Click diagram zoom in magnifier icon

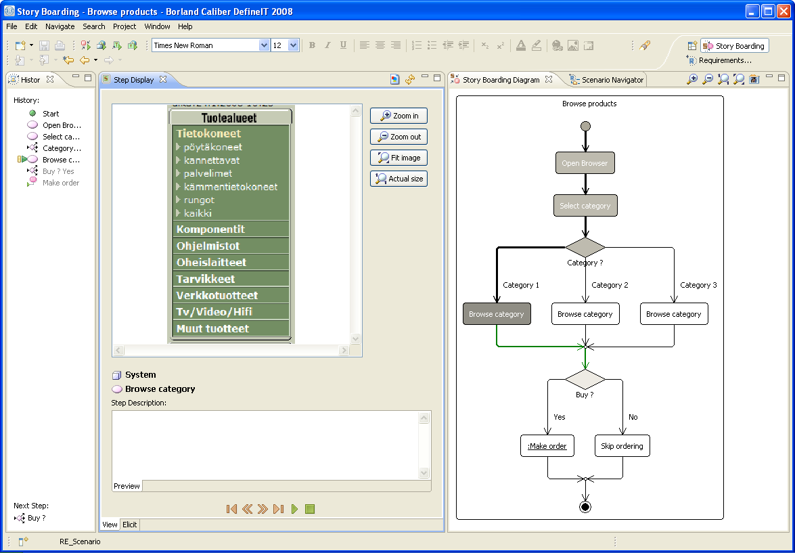692,79
